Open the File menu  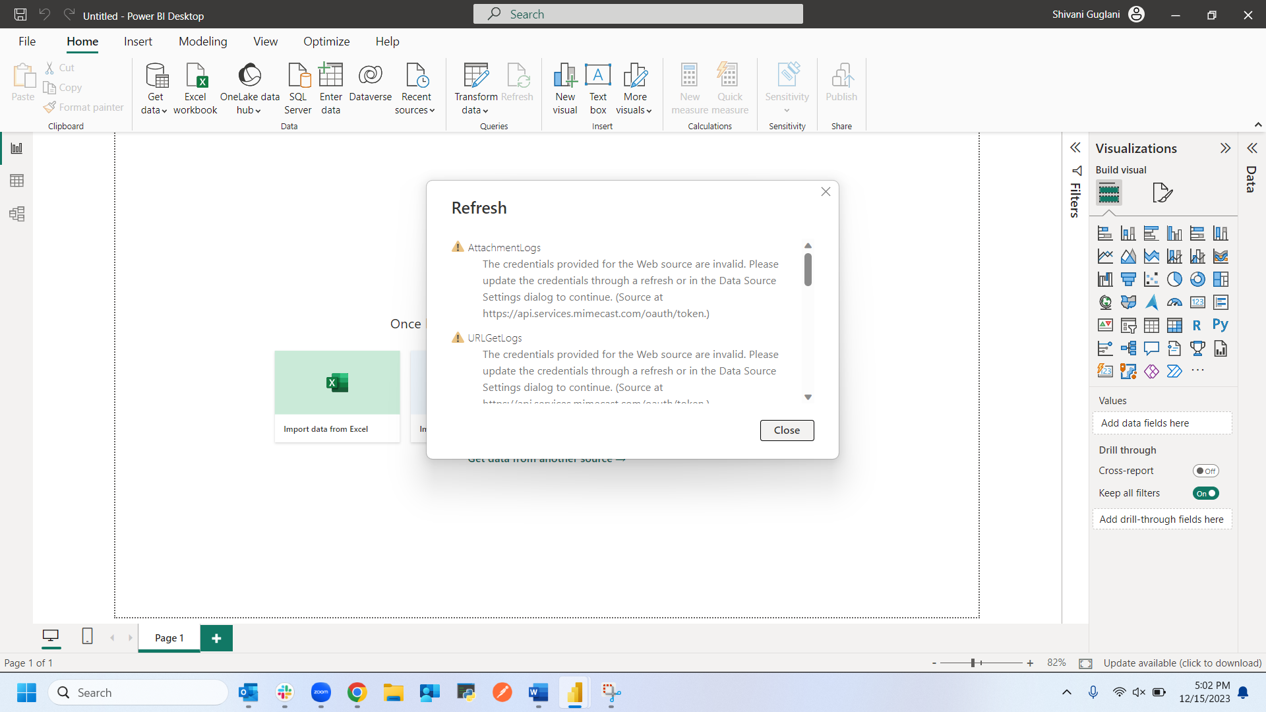[x=27, y=42]
